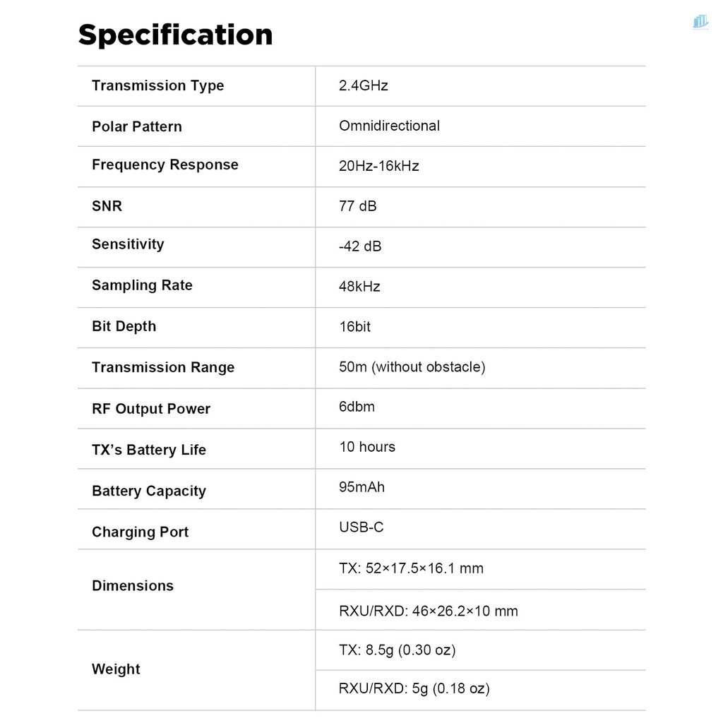Click the SNR row label
Screen dimensions: 723x723
[x=107, y=205]
